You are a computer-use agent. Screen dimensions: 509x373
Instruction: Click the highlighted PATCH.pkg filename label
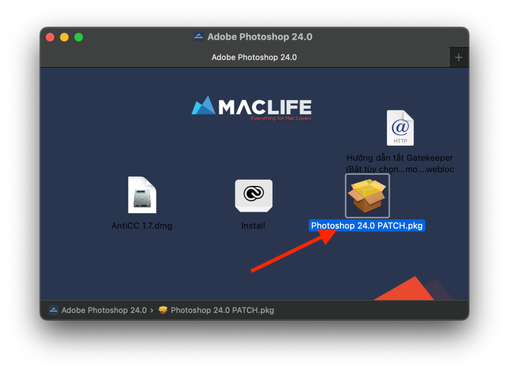coord(367,225)
